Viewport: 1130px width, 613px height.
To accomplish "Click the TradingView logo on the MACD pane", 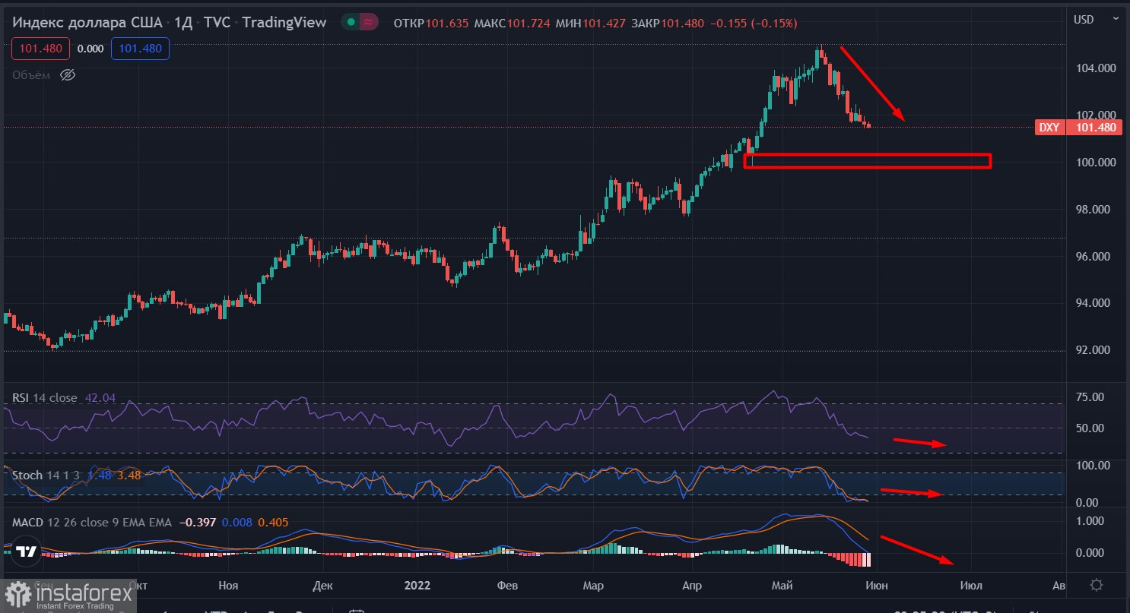I will [27, 552].
